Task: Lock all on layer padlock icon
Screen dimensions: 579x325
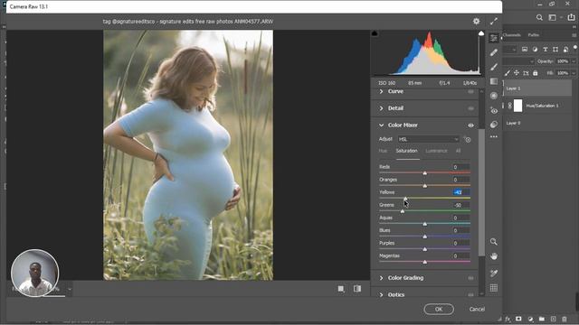Action: point(536,73)
